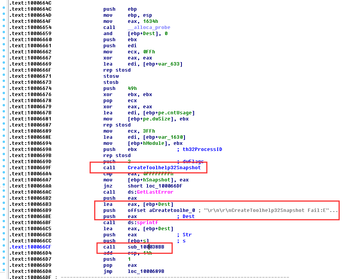Click the pop eax instruction
Image resolution: width=350 pixels, height=279 pixels.
[x=120, y=265]
